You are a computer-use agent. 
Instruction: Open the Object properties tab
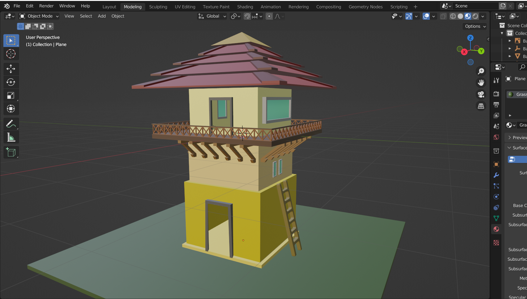pyautogui.click(x=496, y=164)
